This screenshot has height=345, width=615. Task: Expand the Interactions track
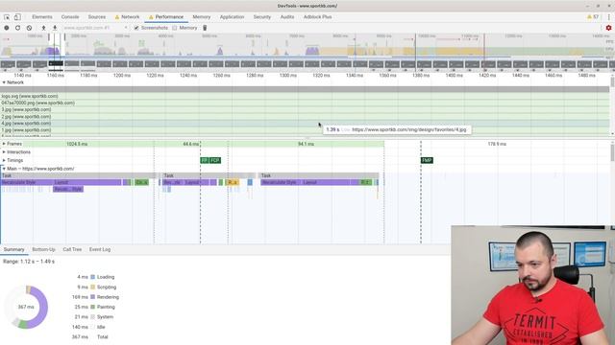(4, 152)
